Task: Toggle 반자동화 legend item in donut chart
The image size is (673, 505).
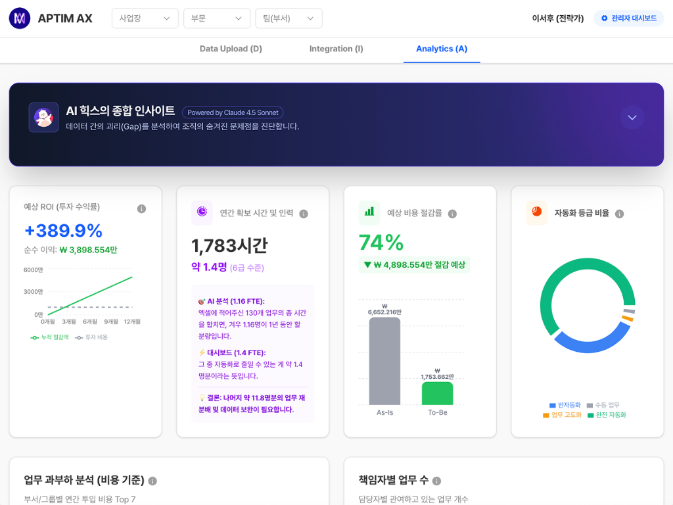Action: tap(565, 405)
